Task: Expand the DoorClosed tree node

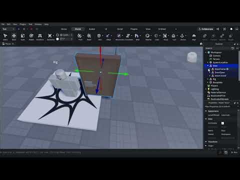Action: 210,75
